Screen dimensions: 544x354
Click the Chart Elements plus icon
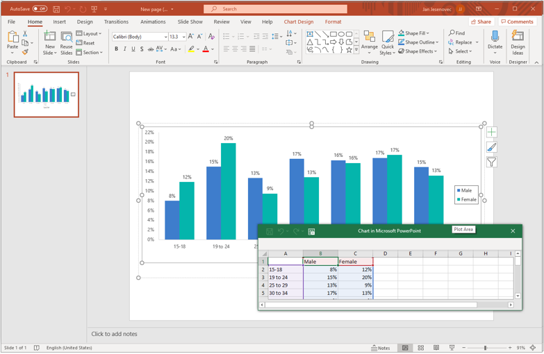tap(491, 132)
